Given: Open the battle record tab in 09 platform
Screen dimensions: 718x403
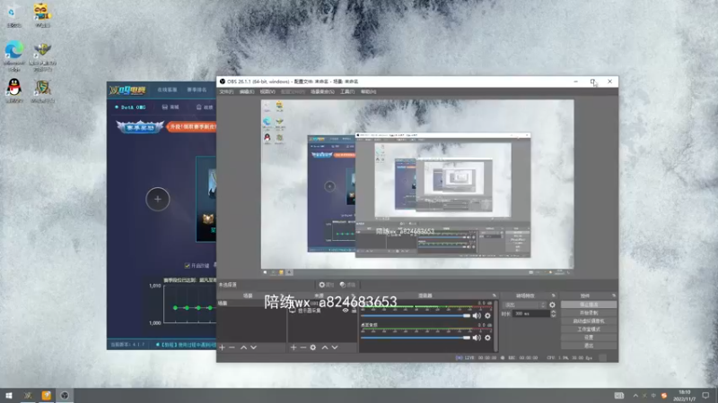Looking at the screenshot, I should (x=205, y=107).
